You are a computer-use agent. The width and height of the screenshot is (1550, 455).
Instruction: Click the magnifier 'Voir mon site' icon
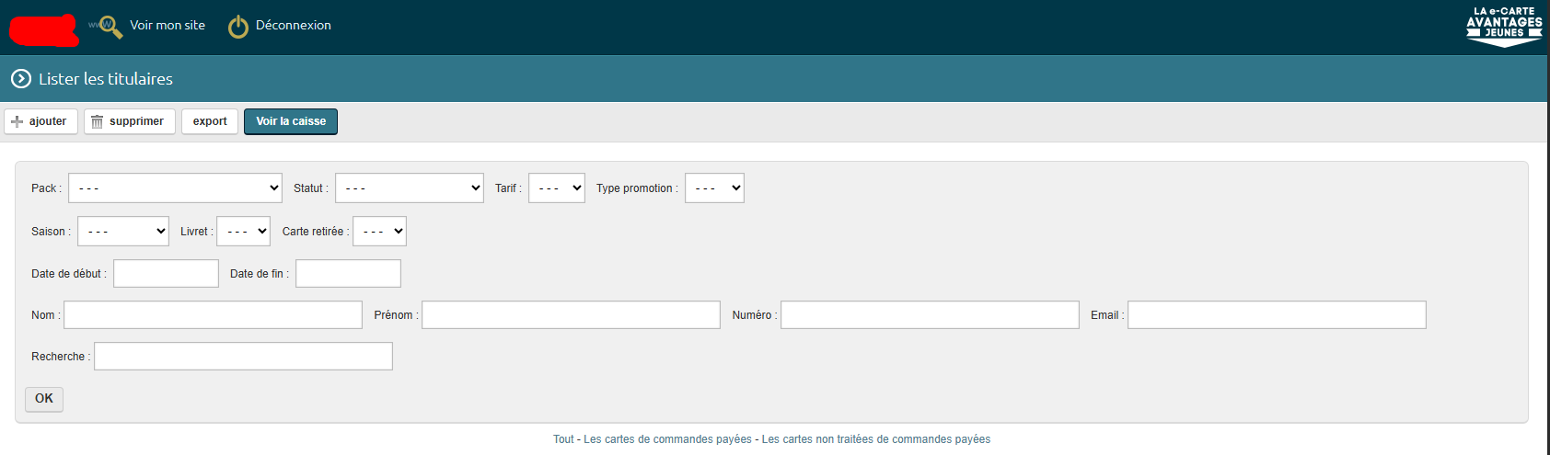pyautogui.click(x=109, y=26)
